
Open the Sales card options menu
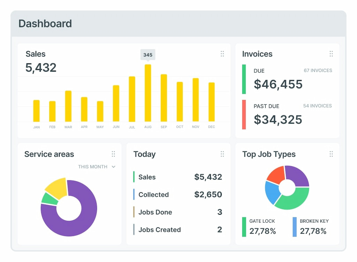point(222,54)
